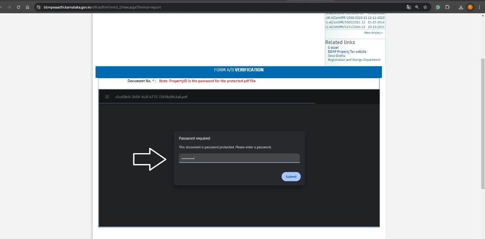
Task: Open the PDF viewer hamburger menu
Action: (107, 97)
